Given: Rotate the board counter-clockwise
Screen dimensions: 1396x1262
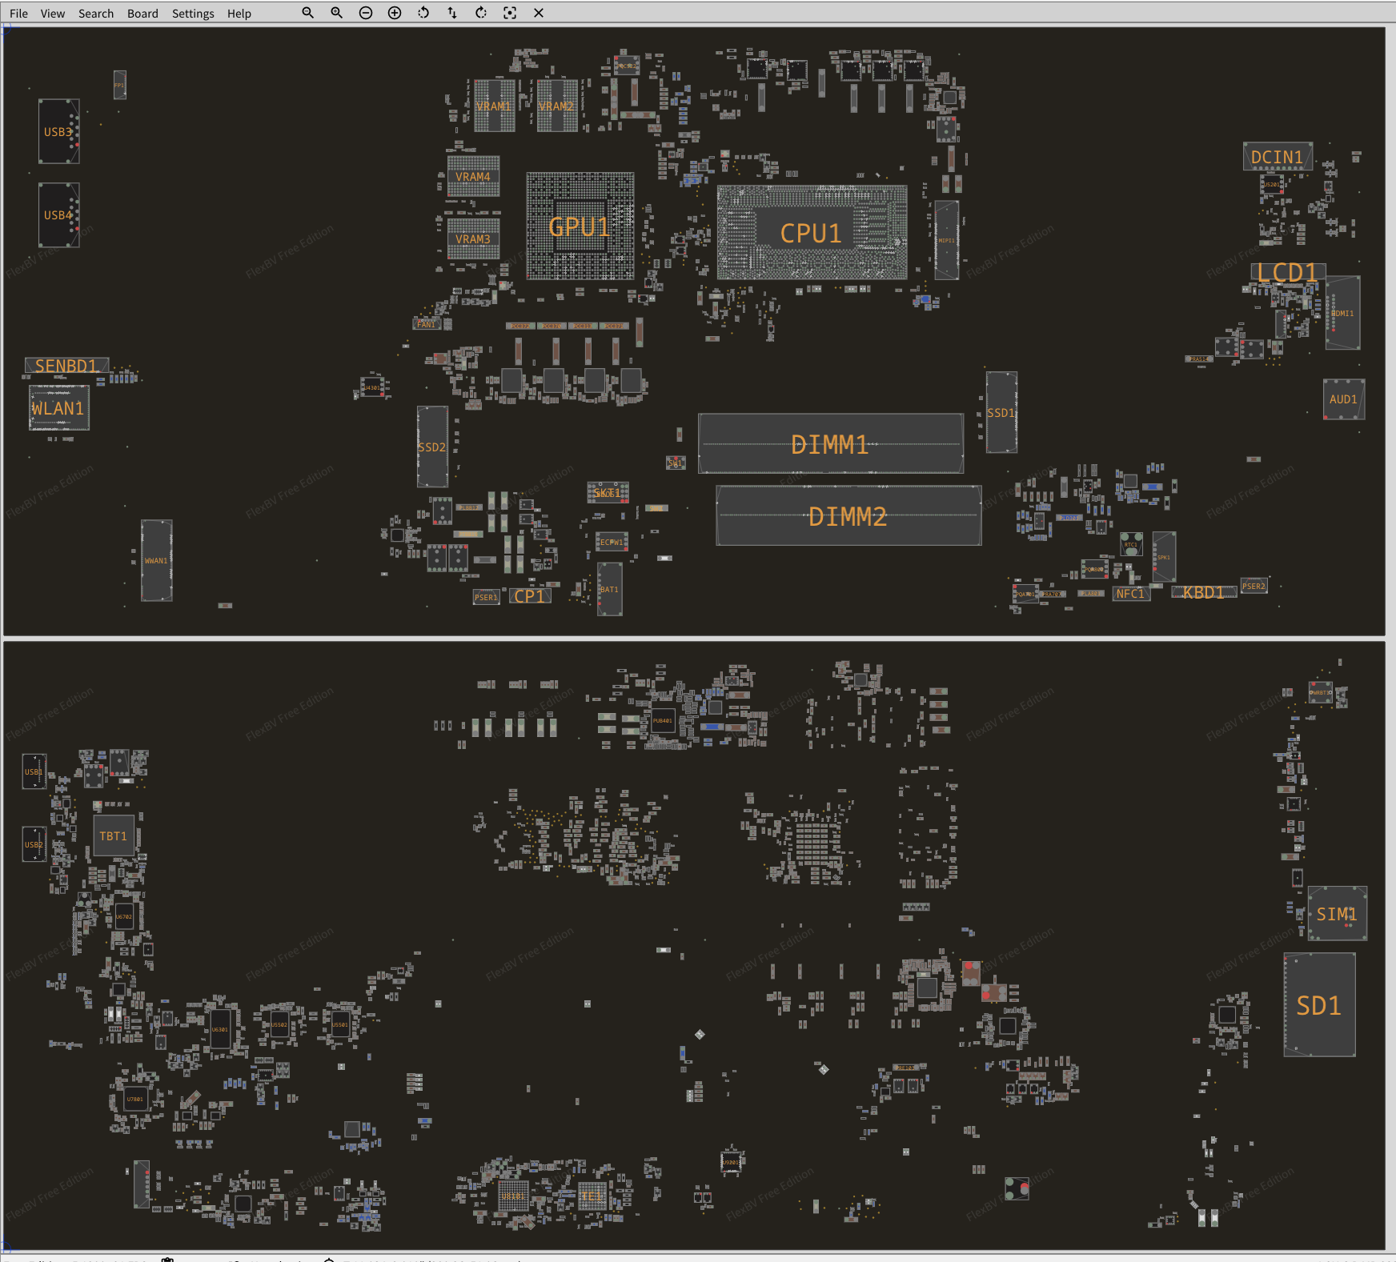Looking at the screenshot, I should pyautogui.click(x=423, y=13).
